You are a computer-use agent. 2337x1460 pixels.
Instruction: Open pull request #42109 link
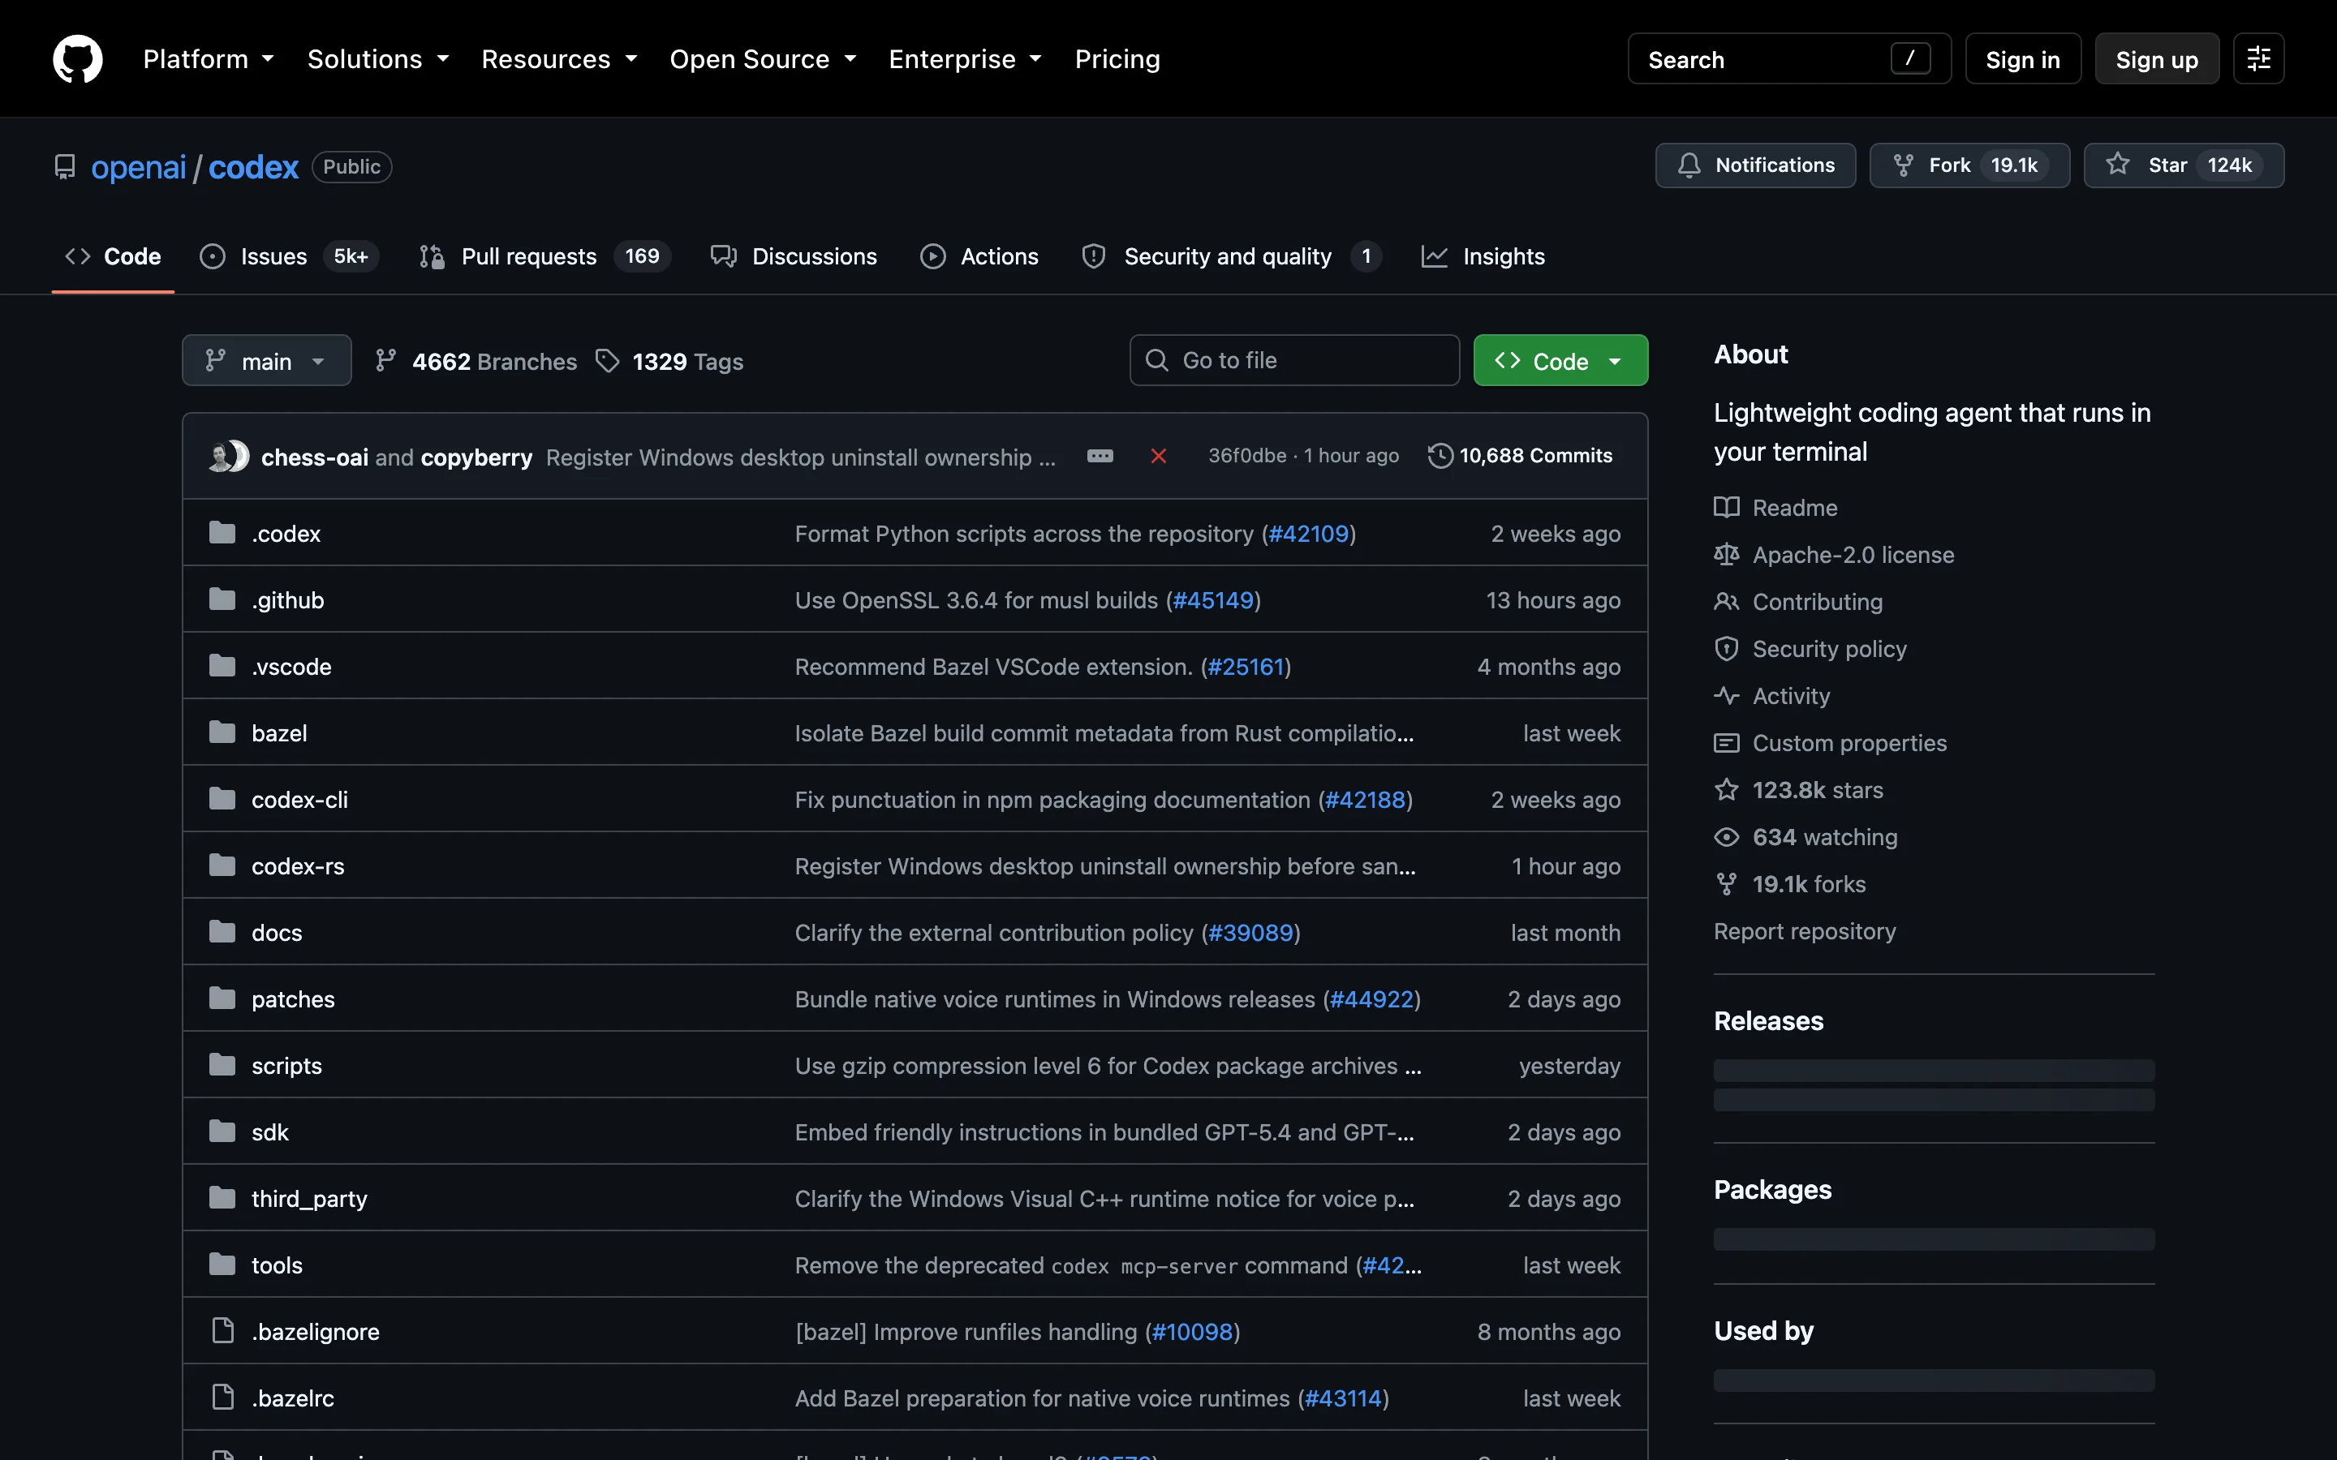(x=1307, y=533)
